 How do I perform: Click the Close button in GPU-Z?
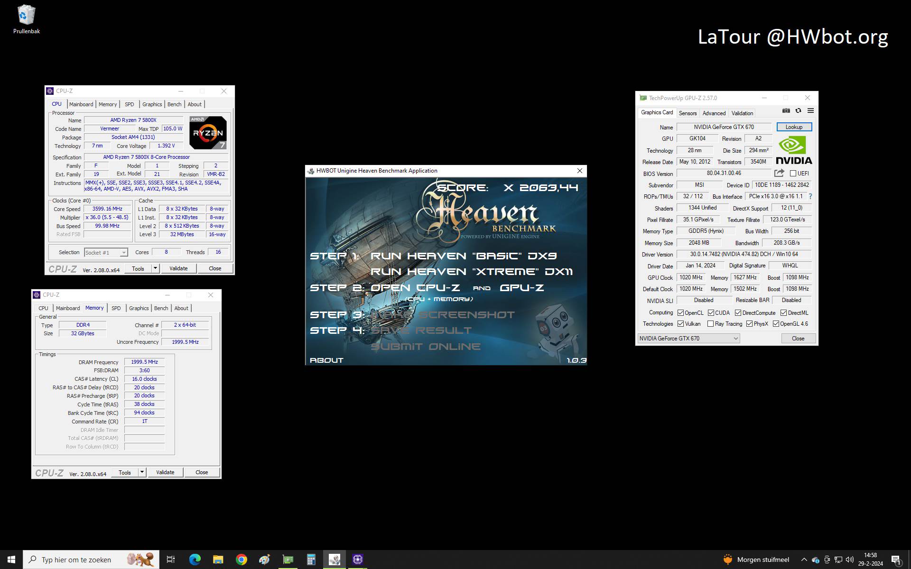pos(798,339)
